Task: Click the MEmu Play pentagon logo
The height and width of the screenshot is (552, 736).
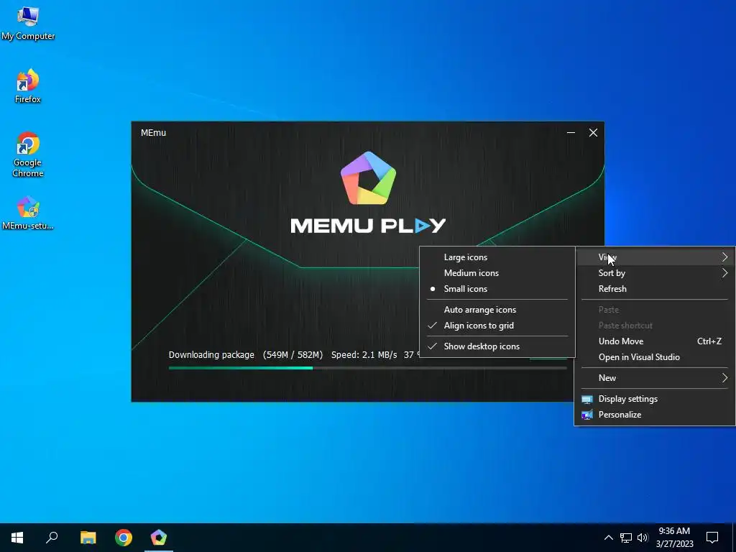Action: (369, 178)
